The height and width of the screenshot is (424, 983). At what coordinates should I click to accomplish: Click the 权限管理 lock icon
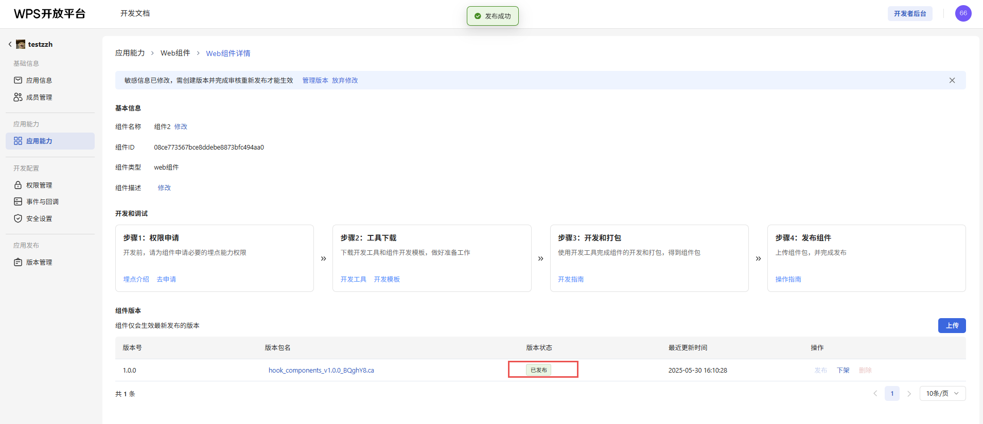[18, 185]
